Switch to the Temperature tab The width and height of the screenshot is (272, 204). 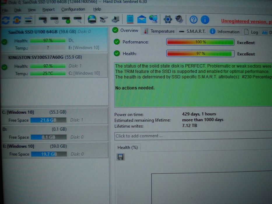click(x=159, y=31)
